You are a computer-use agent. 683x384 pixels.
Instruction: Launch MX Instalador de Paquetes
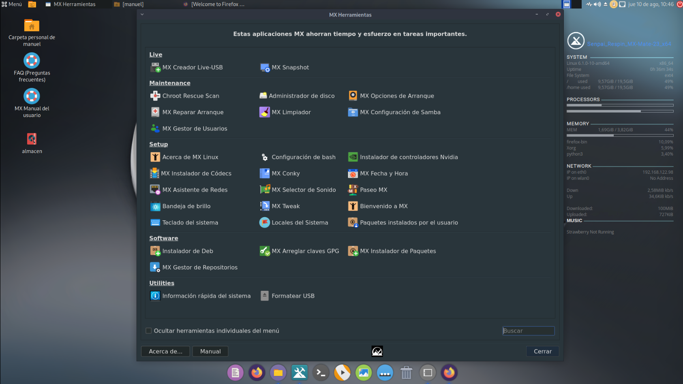click(392, 251)
